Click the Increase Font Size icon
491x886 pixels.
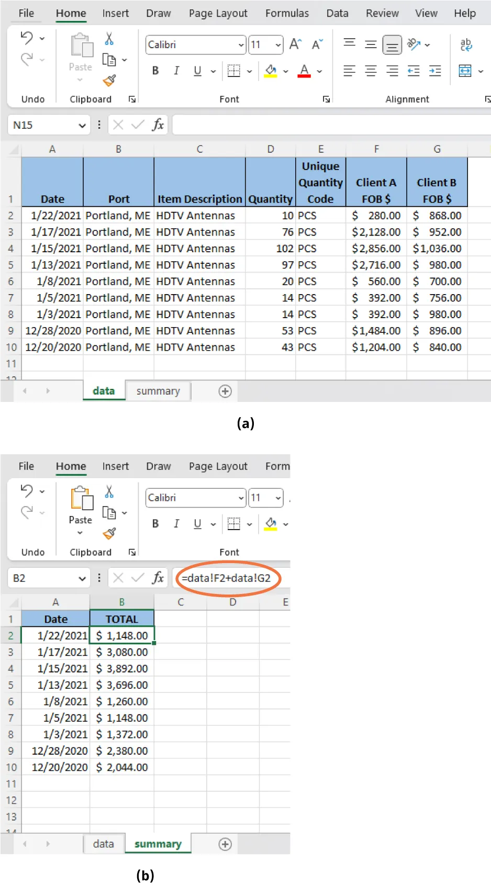click(295, 44)
